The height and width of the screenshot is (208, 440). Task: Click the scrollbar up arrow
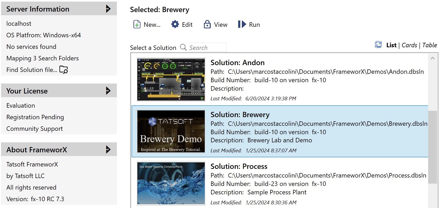[x=433, y=58]
